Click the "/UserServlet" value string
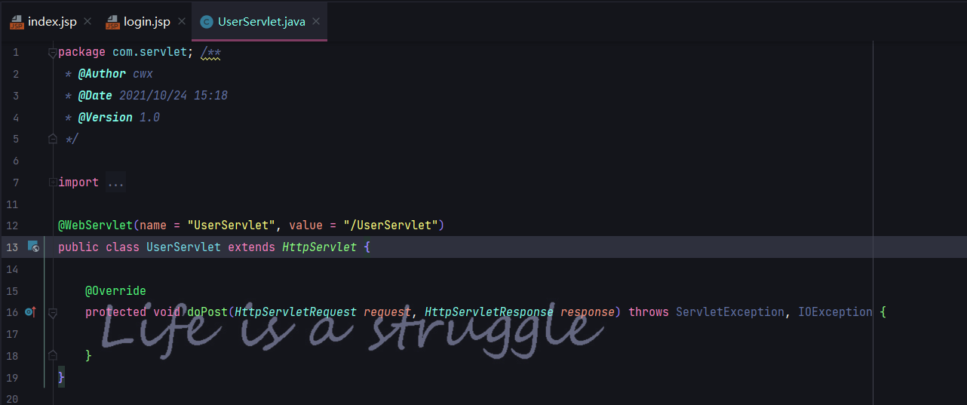This screenshot has width=967, height=405. tap(390, 226)
